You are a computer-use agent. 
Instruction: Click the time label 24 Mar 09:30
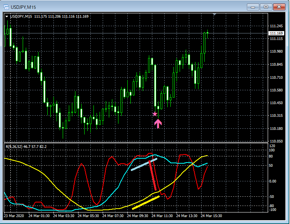pos(137,216)
